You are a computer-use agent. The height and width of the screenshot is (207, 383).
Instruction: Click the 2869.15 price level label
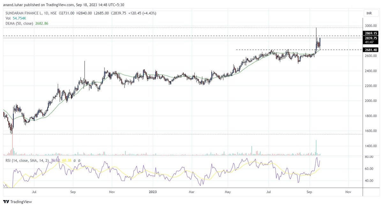[371, 33]
